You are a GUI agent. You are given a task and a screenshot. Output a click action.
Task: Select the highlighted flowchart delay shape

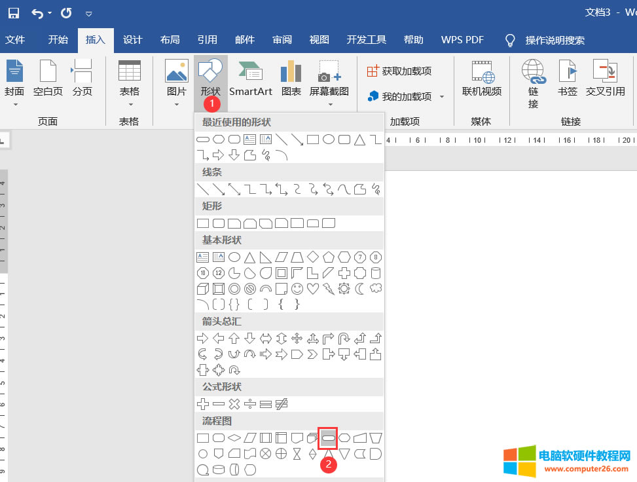point(327,437)
